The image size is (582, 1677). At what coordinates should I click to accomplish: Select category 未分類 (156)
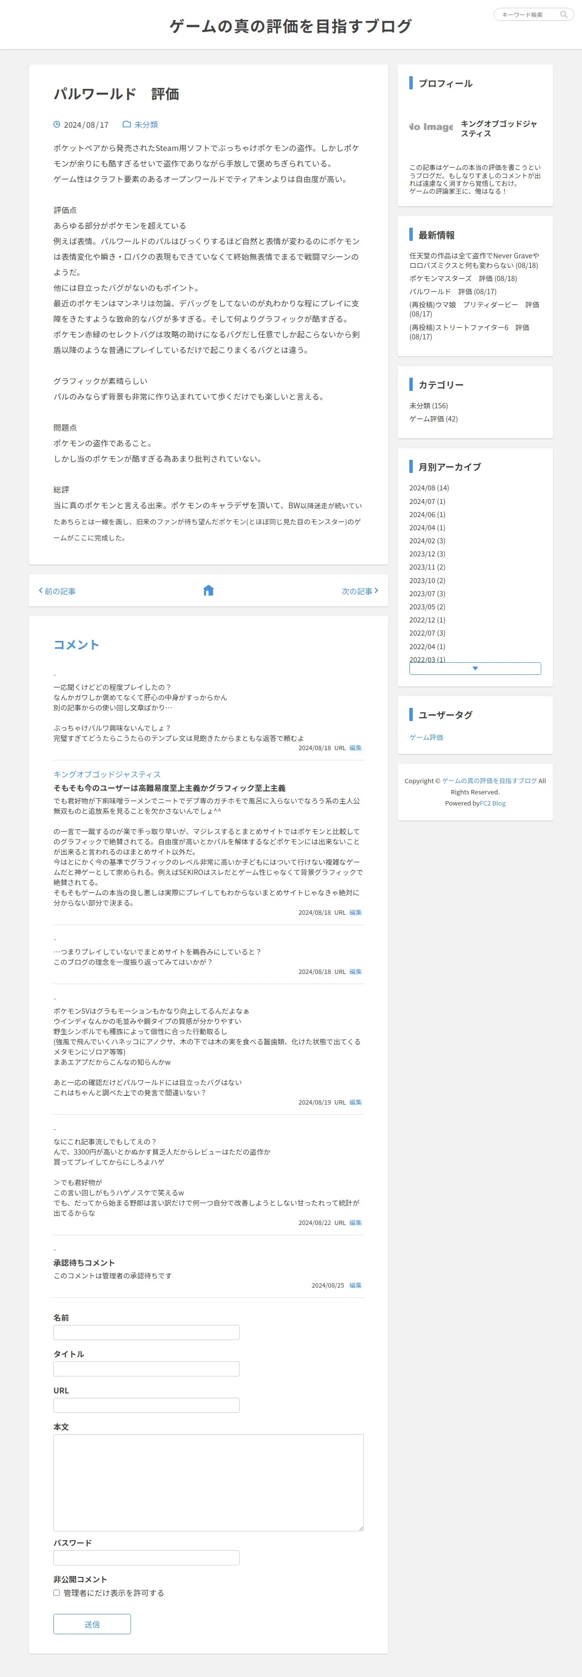(429, 405)
